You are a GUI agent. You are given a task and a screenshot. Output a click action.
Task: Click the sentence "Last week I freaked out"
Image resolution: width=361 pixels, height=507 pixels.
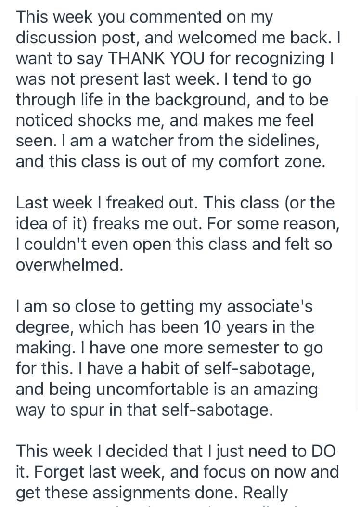106,203
